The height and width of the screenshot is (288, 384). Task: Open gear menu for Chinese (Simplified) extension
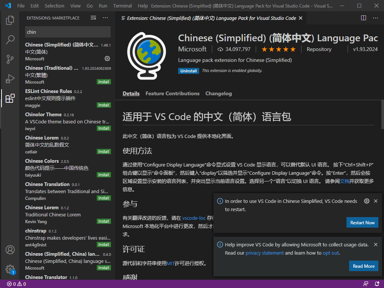tap(107, 58)
